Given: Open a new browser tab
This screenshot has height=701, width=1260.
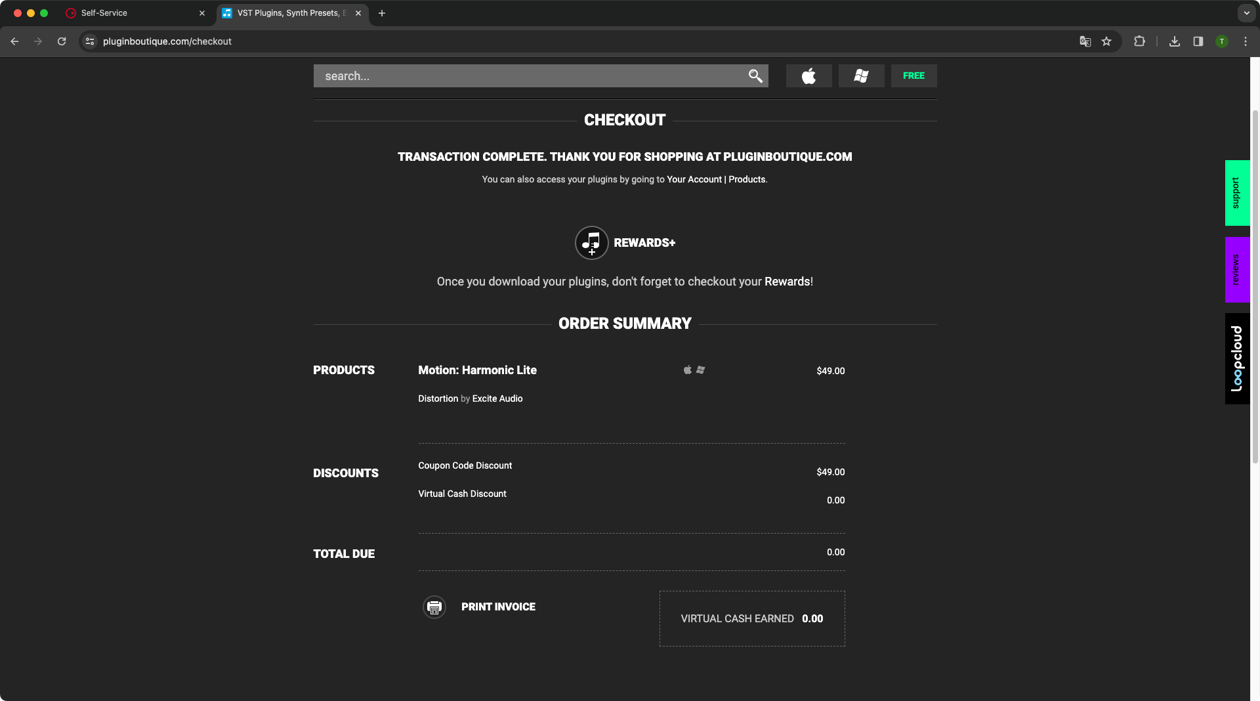Looking at the screenshot, I should (x=382, y=13).
